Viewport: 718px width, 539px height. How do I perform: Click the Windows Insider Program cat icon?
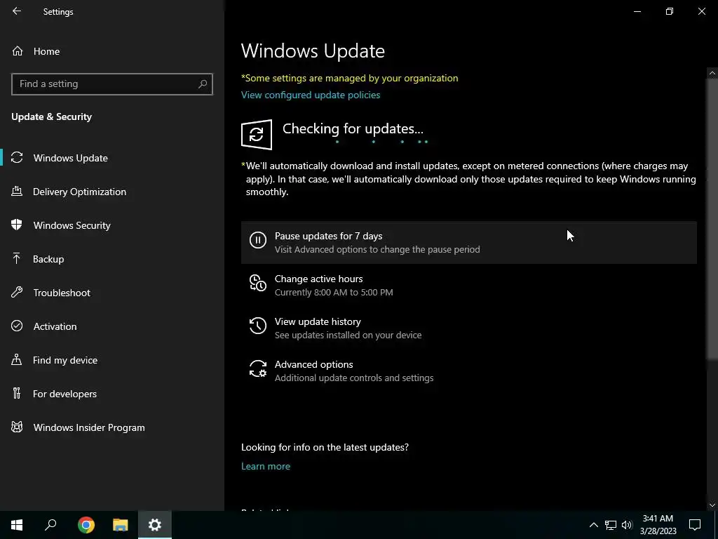pos(17,427)
